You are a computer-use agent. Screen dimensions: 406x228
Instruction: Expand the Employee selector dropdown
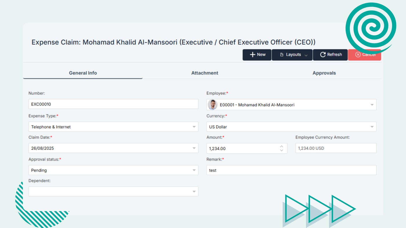(372, 105)
